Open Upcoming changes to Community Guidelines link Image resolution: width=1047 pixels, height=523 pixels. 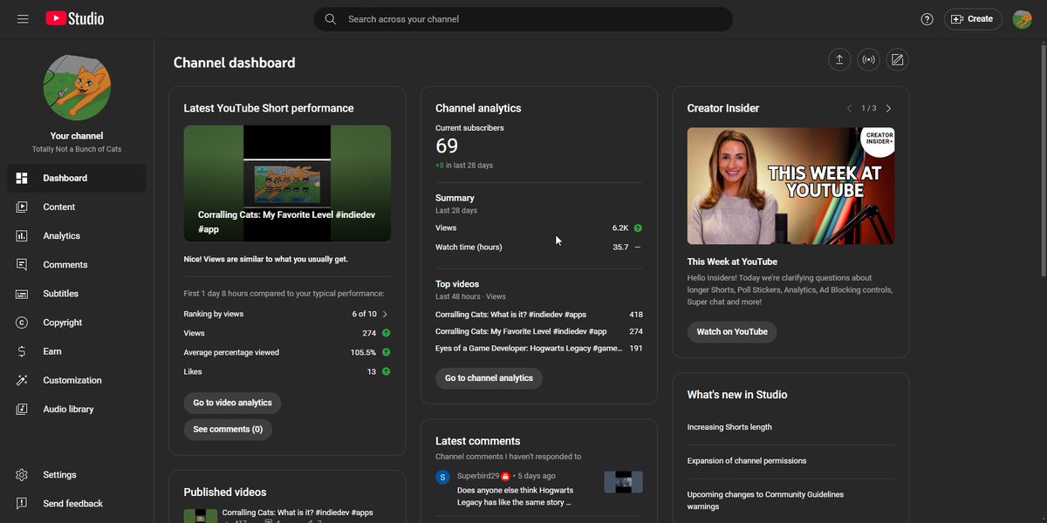tap(765, 500)
